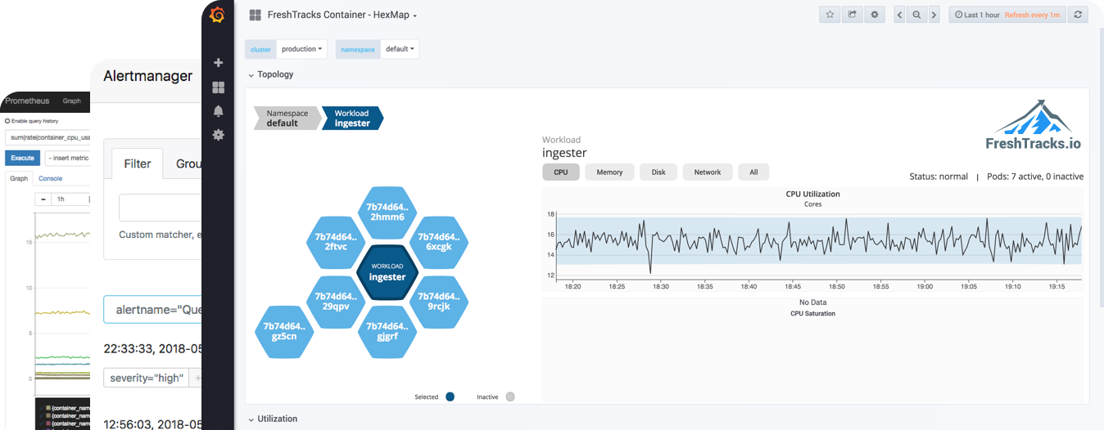The height and width of the screenshot is (430, 1104).
Task: Click the 12:56:03 alert timestamp
Action: [x=152, y=424]
